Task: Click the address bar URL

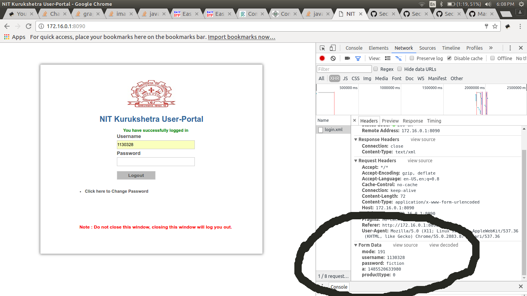Action: (66, 26)
